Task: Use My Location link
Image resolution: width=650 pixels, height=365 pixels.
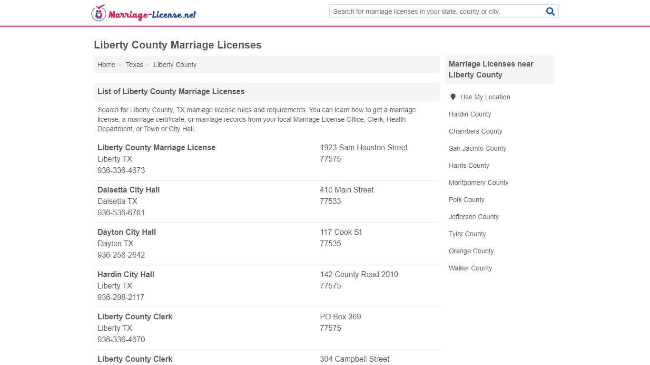Action: click(485, 97)
